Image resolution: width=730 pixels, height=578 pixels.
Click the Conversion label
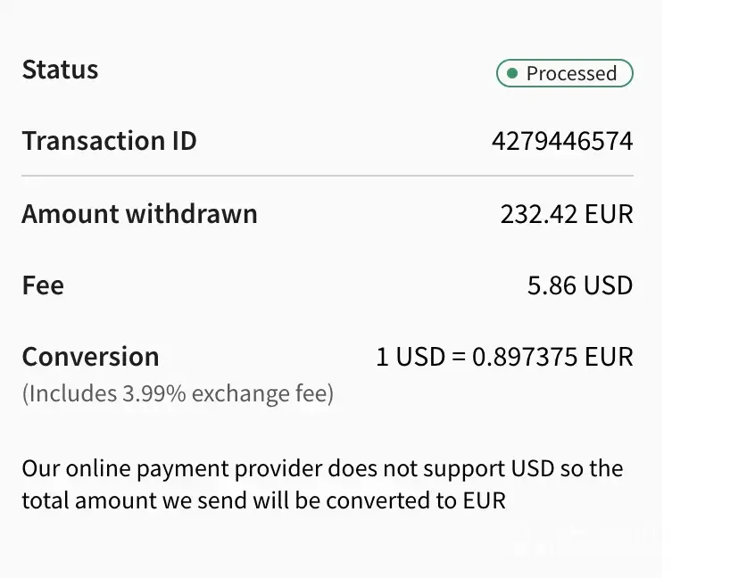90,357
